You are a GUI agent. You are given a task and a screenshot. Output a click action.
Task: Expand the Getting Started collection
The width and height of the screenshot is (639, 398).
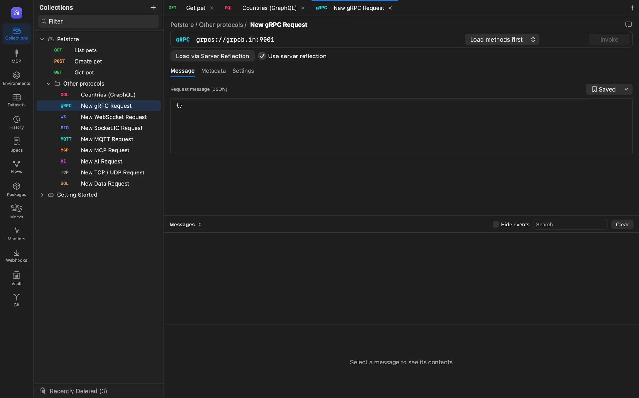(42, 195)
